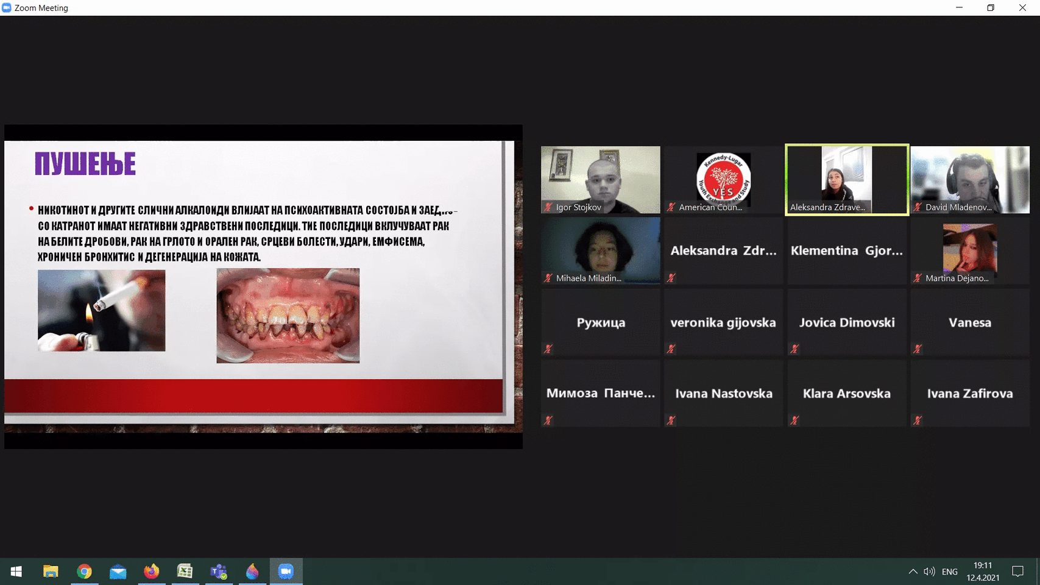Select Klara Arsovska participant tile
Image resolution: width=1040 pixels, height=585 pixels.
[x=846, y=394]
